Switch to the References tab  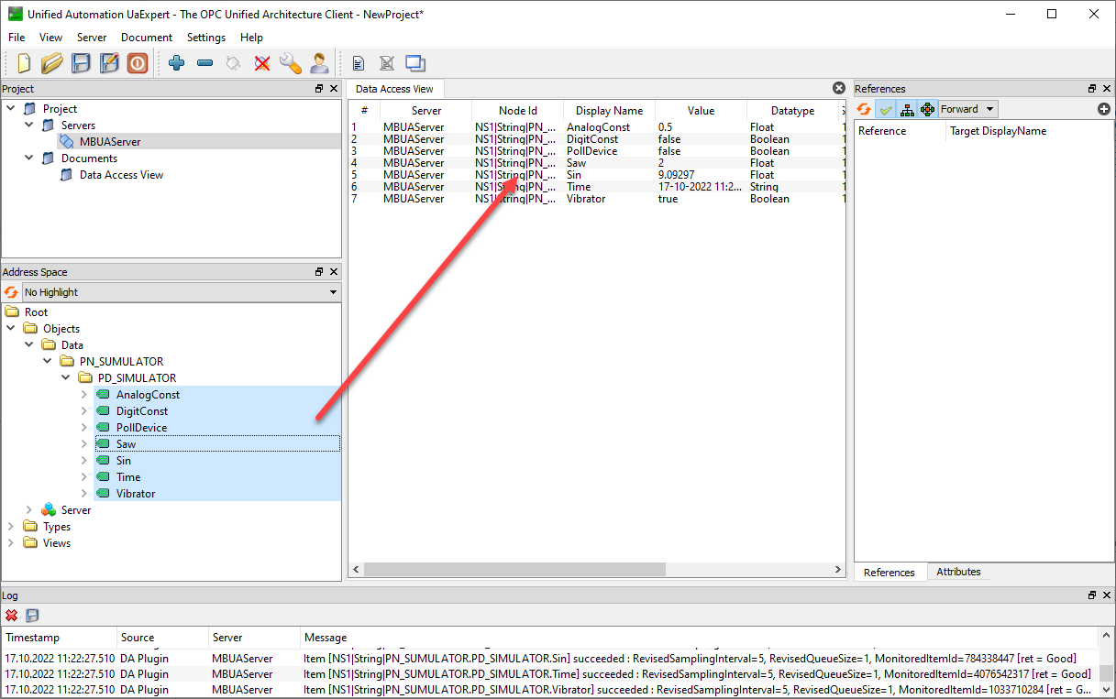coord(889,573)
